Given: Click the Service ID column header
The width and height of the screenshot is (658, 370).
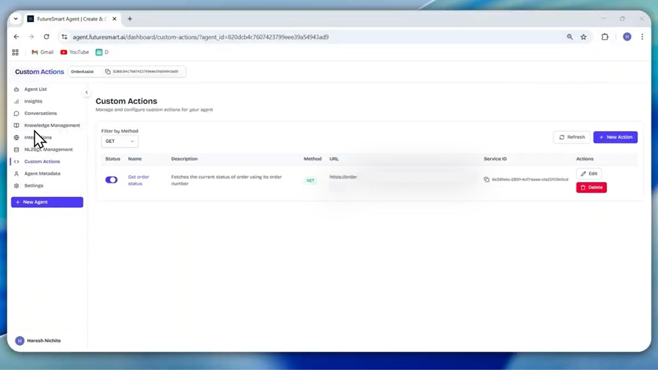Looking at the screenshot, I should pos(495,159).
